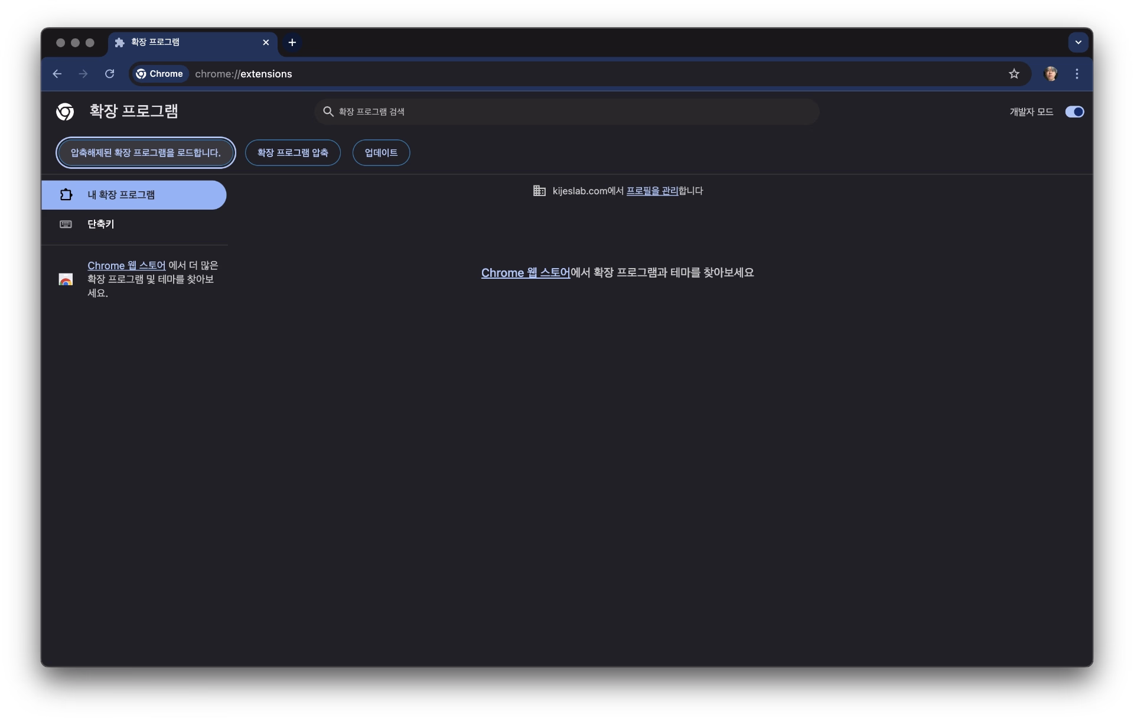Select the puzzle piece icon beside 내 확장 프로그램
The width and height of the screenshot is (1134, 721).
66,194
